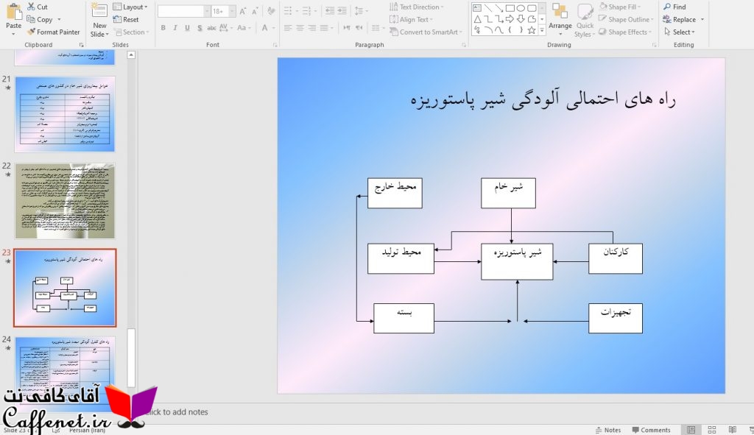Increase the list indent level
Image resolution: width=754 pixels, height=435 pixels.
click(x=342, y=10)
